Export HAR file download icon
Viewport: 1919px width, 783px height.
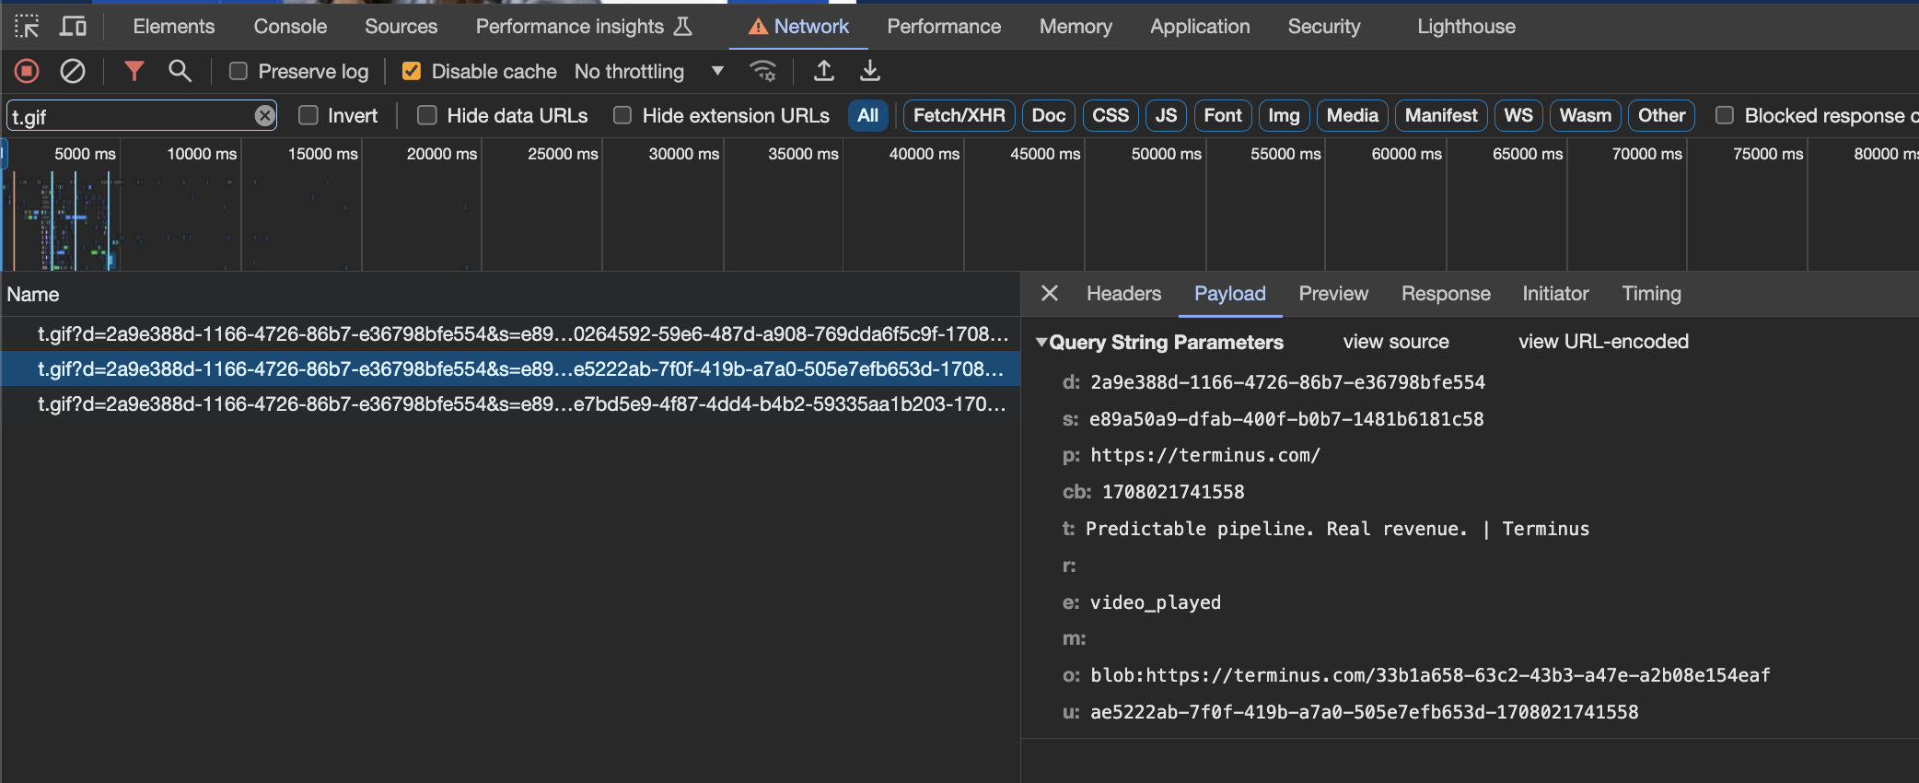869,71
